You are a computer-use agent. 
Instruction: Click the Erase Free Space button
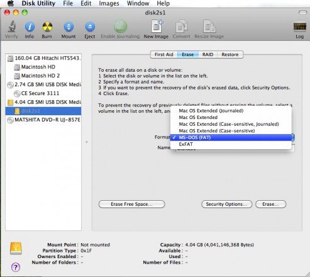click(x=131, y=204)
